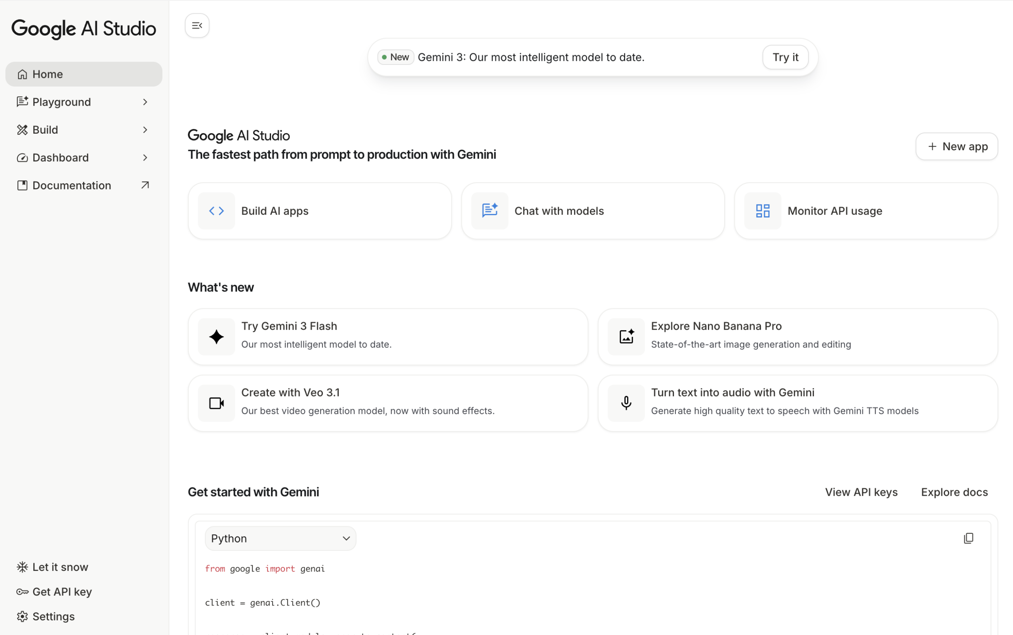Expand the Build section chevron
Image resolution: width=1013 pixels, height=635 pixels.
(145, 129)
